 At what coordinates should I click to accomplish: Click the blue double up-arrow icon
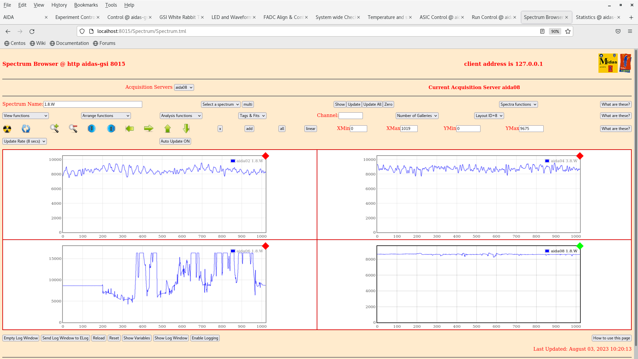point(111,128)
